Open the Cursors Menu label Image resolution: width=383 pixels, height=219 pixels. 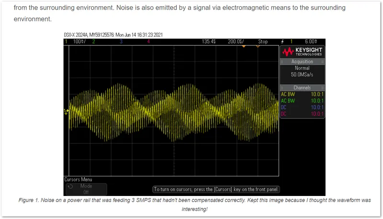(78, 179)
